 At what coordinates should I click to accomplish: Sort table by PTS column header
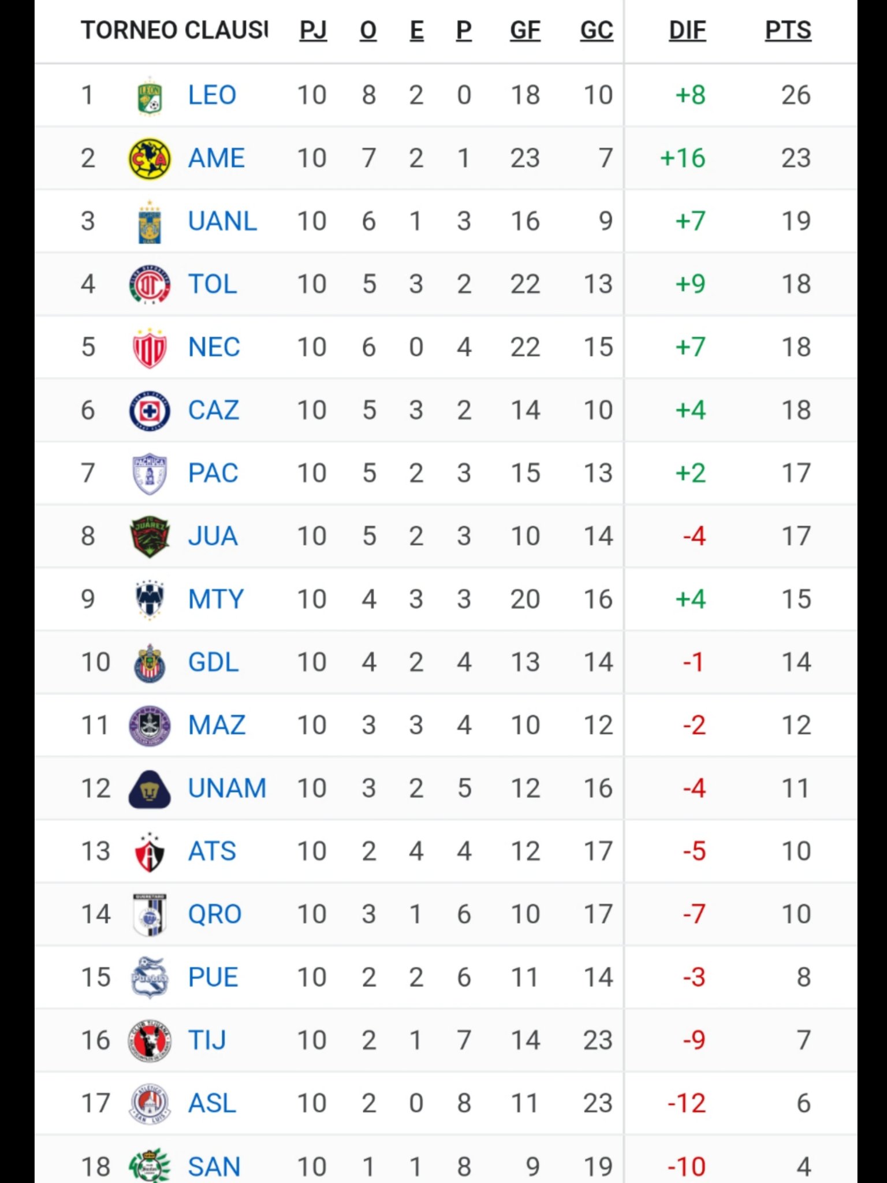tap(788, 30)
